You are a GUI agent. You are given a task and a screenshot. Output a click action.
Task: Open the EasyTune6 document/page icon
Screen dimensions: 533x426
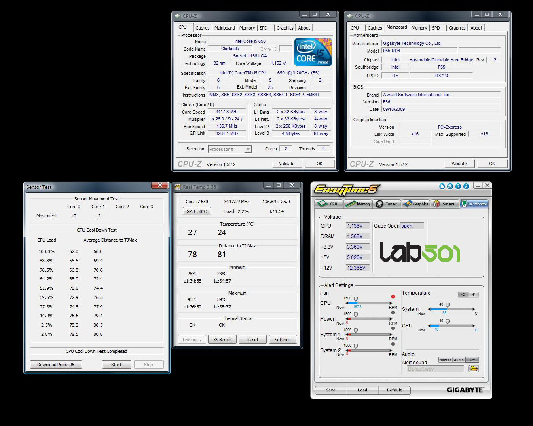(442, 186)
